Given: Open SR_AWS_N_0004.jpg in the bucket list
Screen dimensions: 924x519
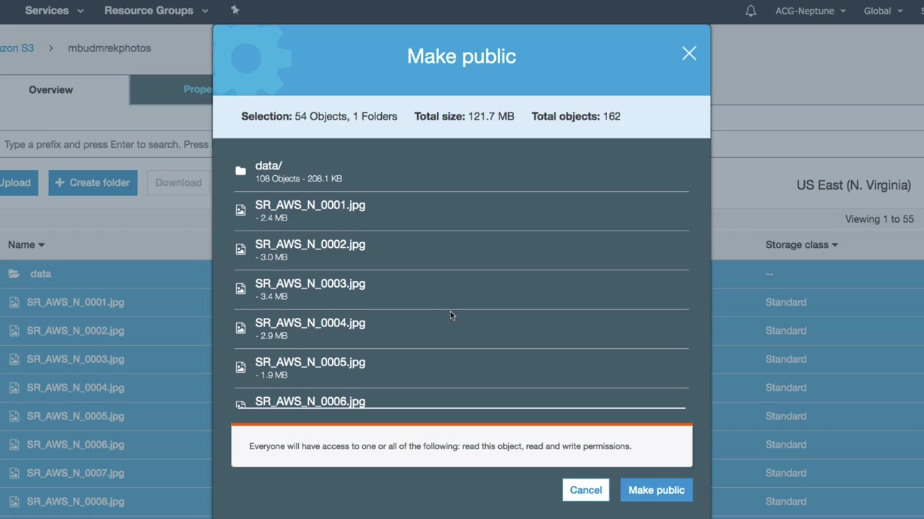Looking at the screenshot, I should pos(76,388).
